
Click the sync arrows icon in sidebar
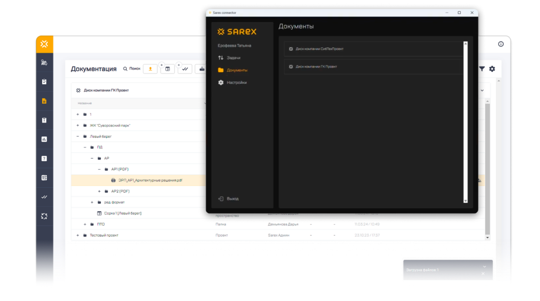pyautogui.click(x=44, y=216)
